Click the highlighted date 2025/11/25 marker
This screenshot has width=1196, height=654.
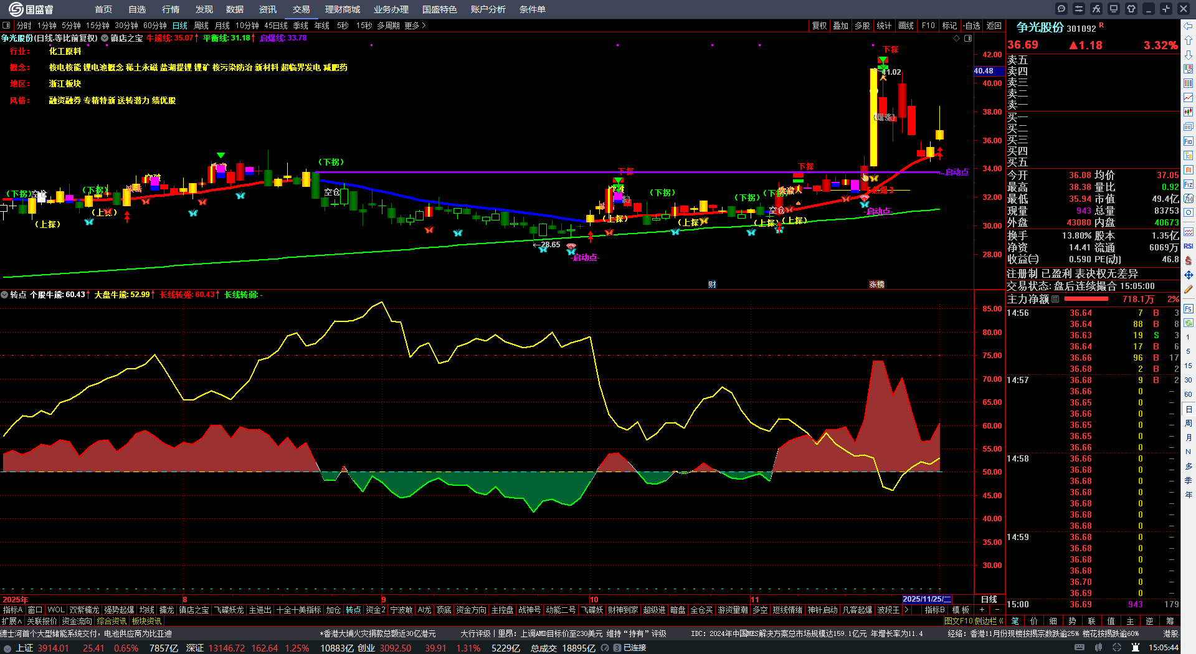click(x=927, y=599)
